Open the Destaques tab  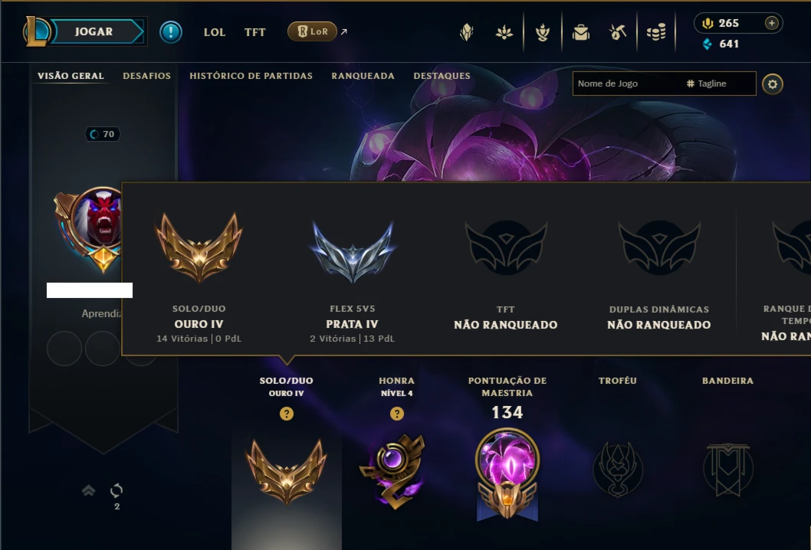[442, 76]
